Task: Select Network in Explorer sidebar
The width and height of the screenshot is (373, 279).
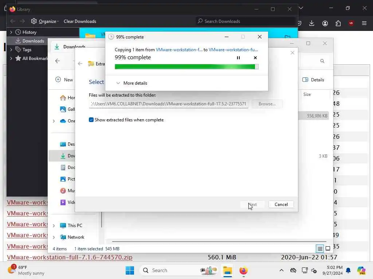Action: 72,237
